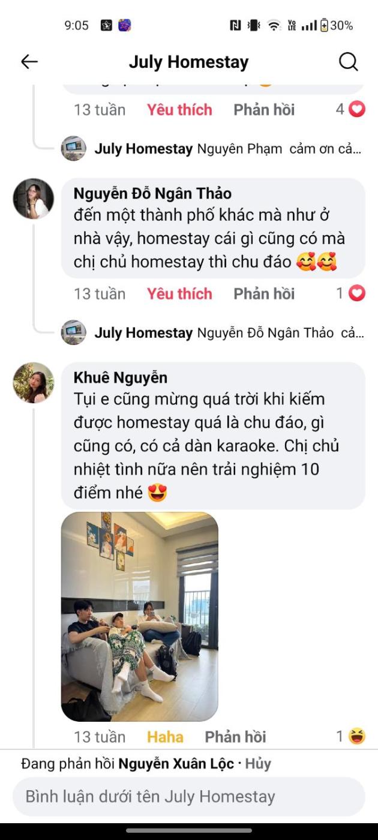Expand July Homestay reply to Ngân Thảo
Screen dimensions: 378x840
(x=228, y=333)
